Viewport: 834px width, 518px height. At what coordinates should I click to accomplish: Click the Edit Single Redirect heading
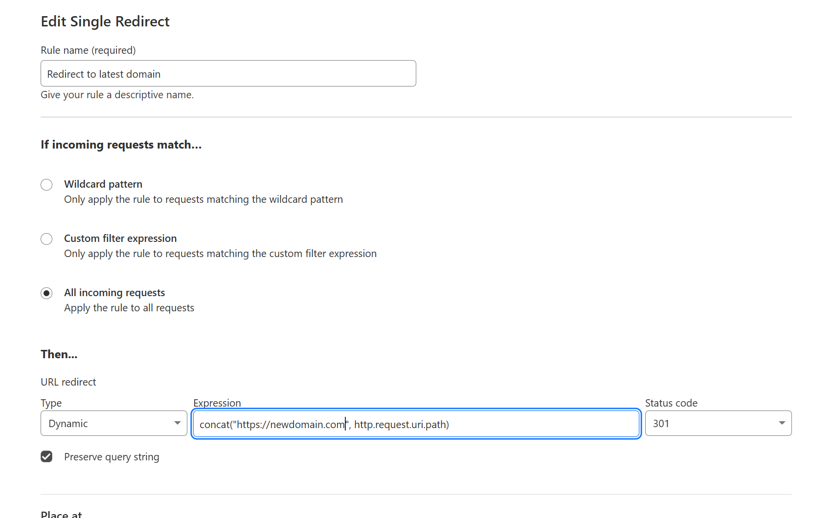pyautogui.click(x=105, y=22)
